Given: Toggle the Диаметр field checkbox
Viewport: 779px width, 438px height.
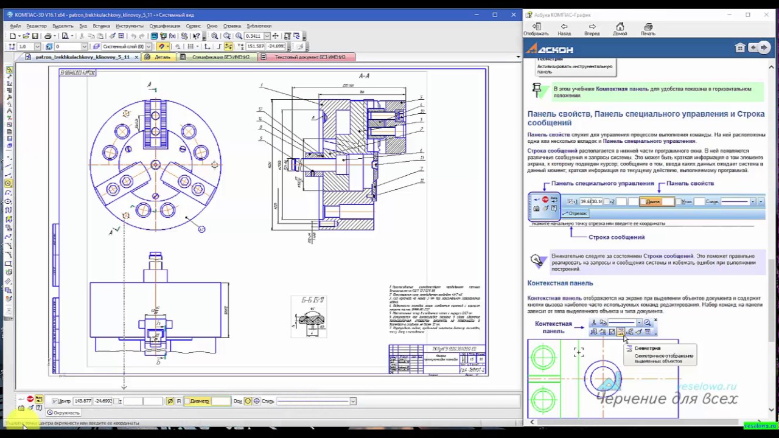Looking at the screenshot, I should point(187,401).
